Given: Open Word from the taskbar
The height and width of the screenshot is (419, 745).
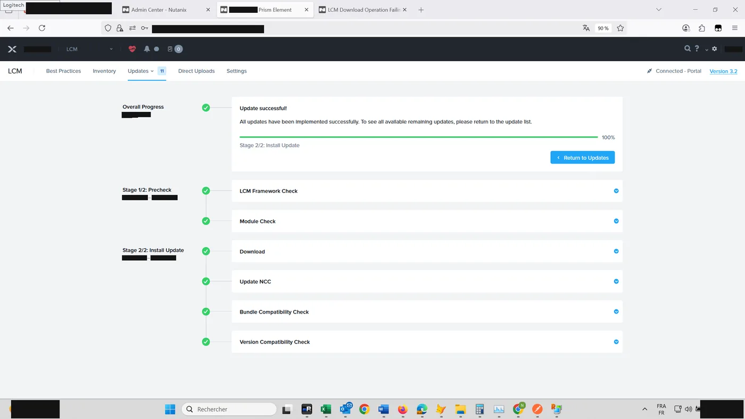Looking at the screenshot, I should click(x=383, y=409).
